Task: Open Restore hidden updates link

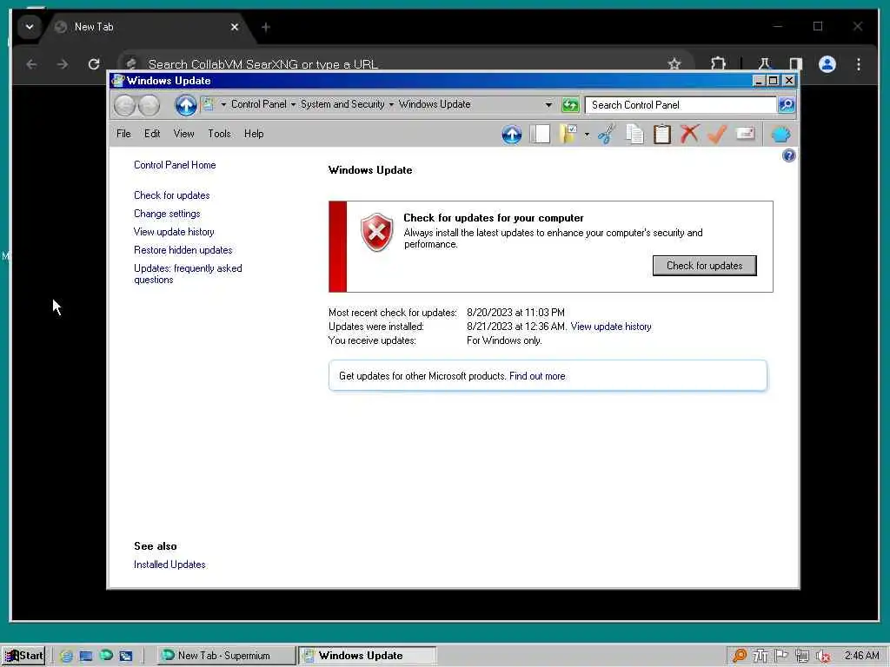Action: point(183,249)
